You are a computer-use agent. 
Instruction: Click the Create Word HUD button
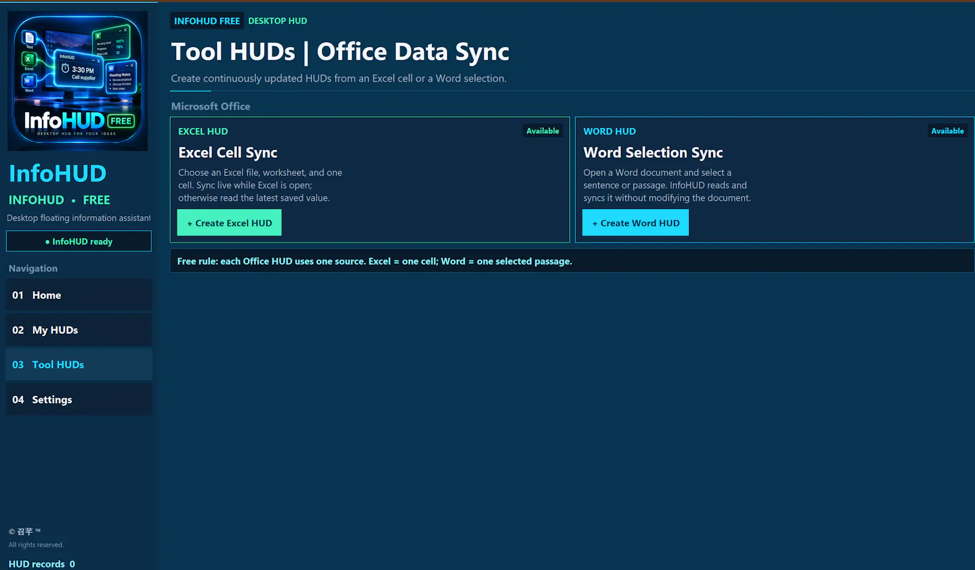pos(636,223)
